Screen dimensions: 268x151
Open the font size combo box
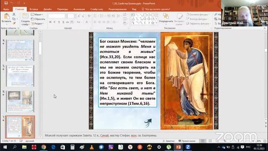72,16
